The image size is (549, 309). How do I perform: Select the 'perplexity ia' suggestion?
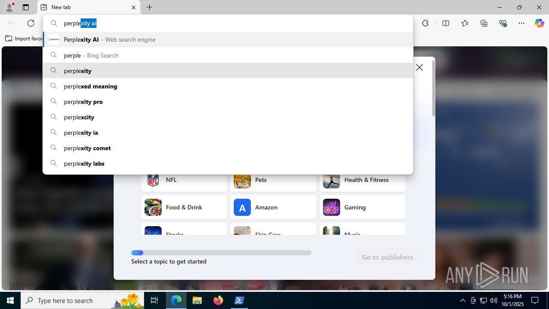(x=228, y=133)
